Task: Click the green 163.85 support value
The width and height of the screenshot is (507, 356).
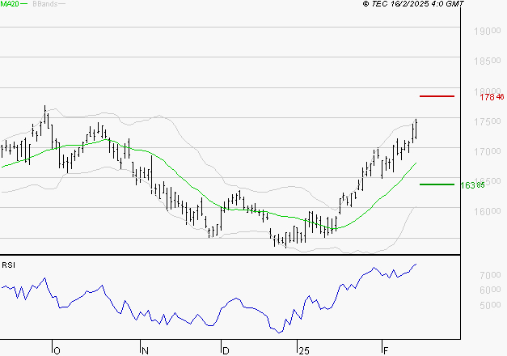Action: coord(472,185)
